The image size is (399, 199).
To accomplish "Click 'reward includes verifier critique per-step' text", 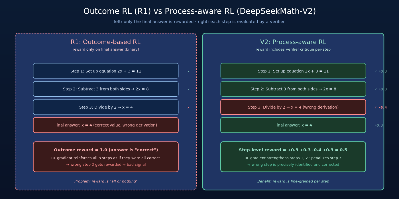I will 293,49.
